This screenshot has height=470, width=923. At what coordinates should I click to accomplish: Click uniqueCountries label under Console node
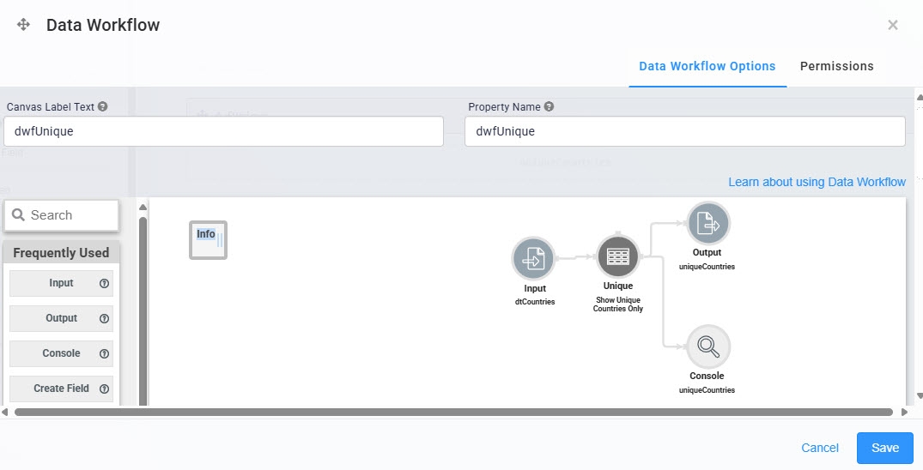tap(707, 390)
